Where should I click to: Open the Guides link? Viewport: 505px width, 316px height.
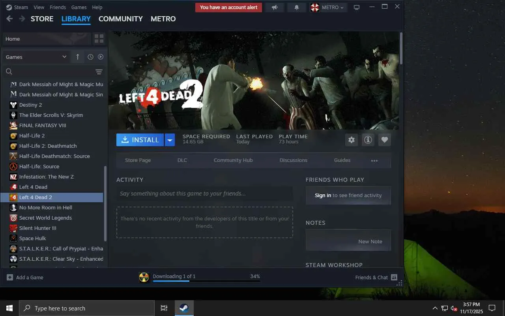[x=342, y=160]
